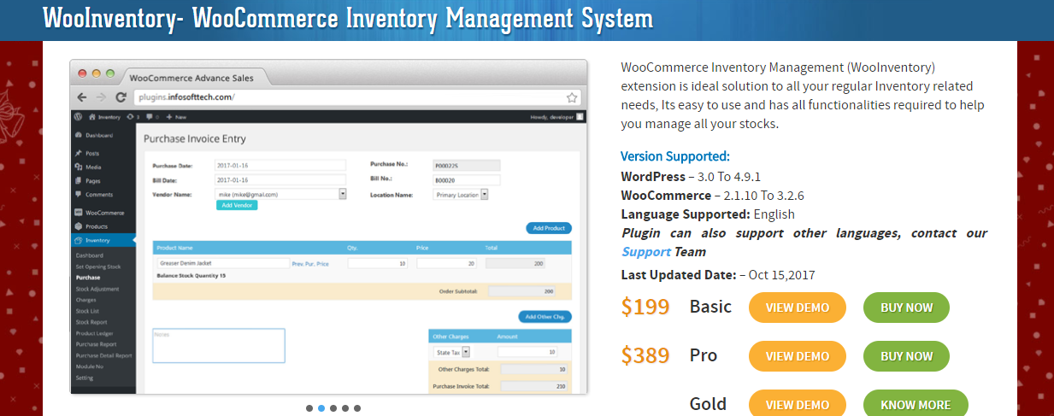Click the developer avatar in admin bar
1054x416 pixels.
pos(580,116)
